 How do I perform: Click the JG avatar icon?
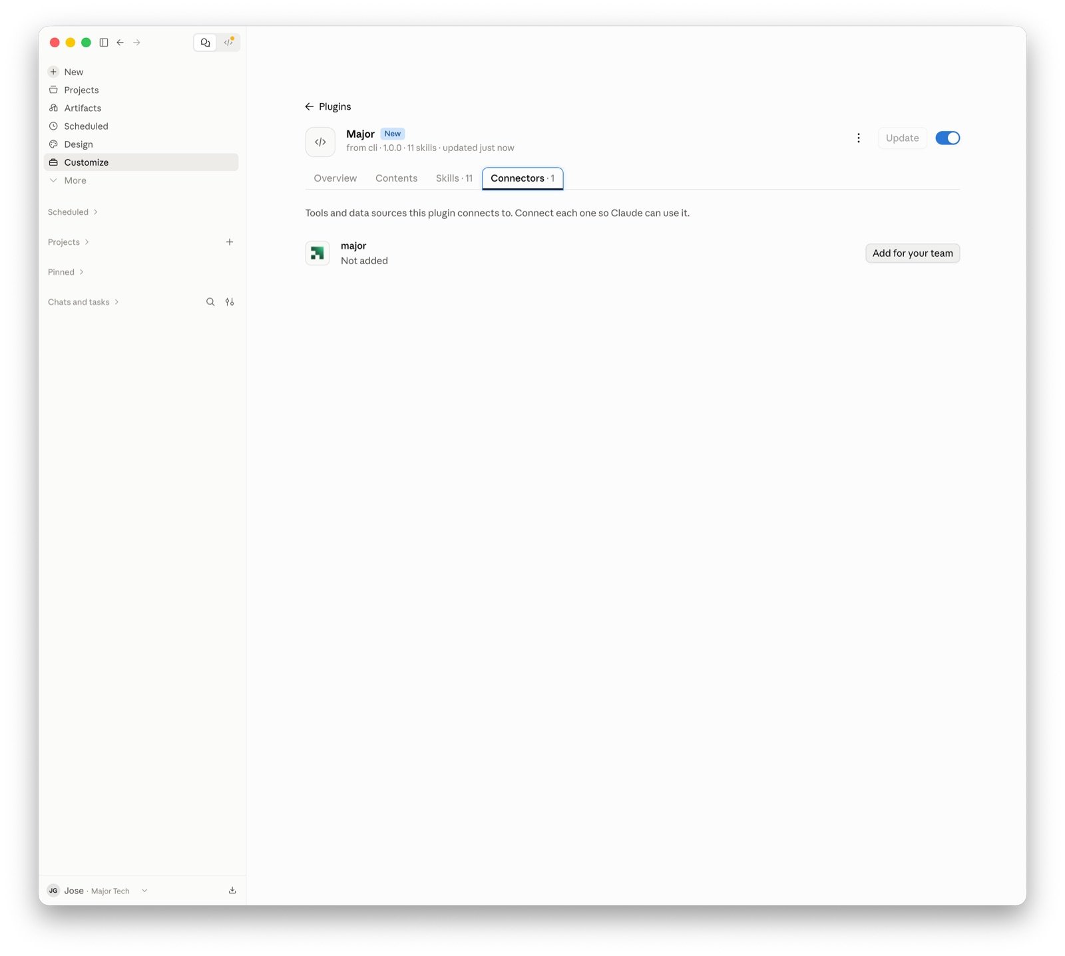tap(53, 891)
